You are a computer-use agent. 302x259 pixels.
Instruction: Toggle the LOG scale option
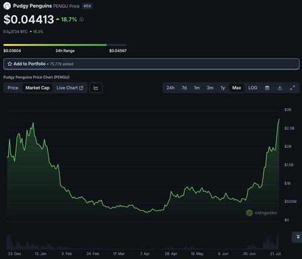coord(252,88)
